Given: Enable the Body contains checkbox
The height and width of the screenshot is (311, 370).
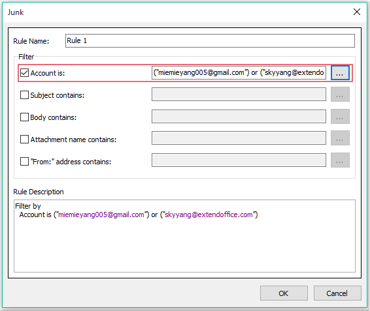Looking at the screenshot, I should 24,117.
